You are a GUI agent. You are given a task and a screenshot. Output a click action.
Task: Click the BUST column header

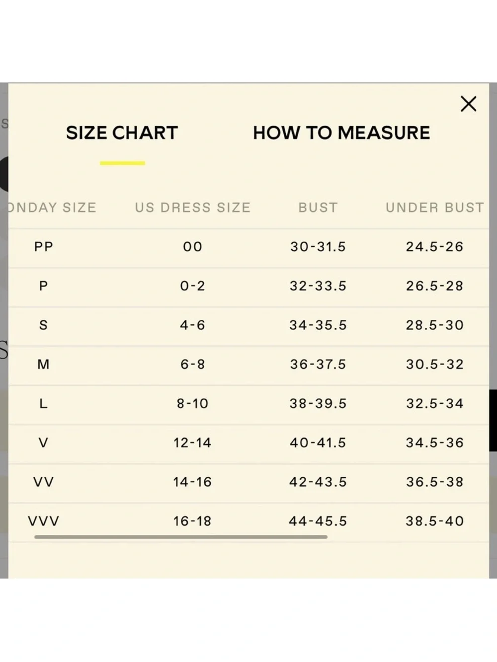tap(318, 208)
